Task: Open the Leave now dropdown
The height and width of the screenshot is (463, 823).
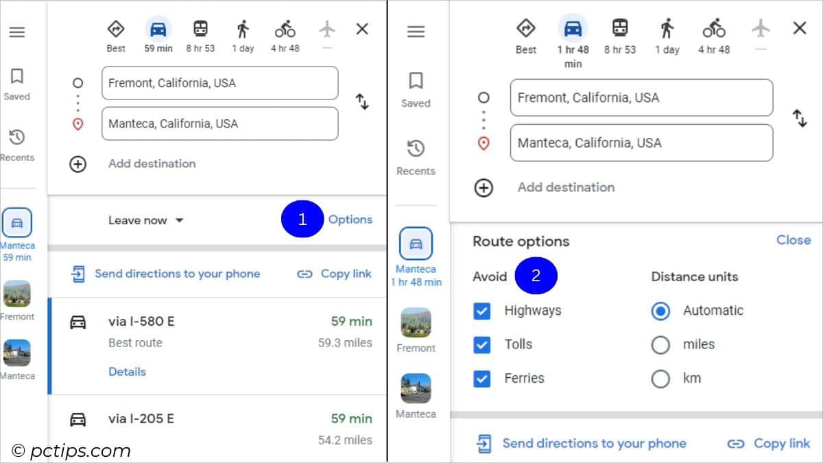Action: point(145,220)
